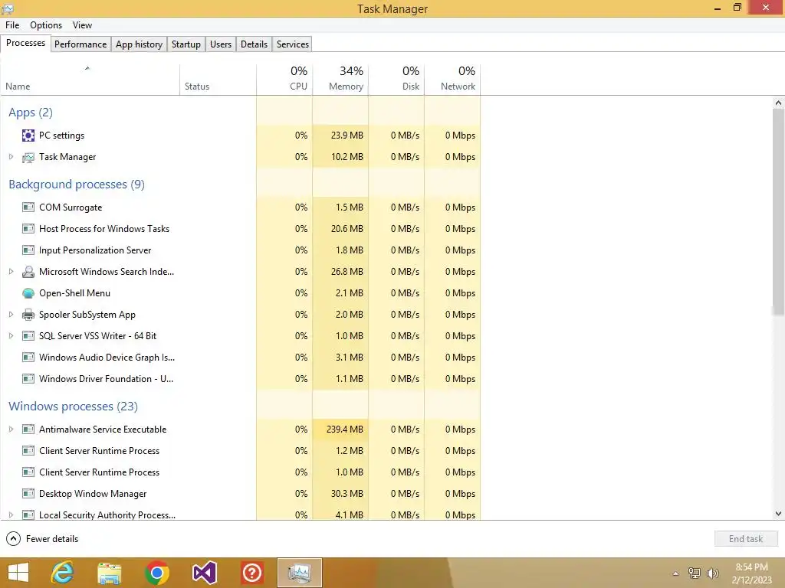The image size is (785, 588).
Task: Expand Microsoft Windows Search Indexer entry
Action: [11, 272]
